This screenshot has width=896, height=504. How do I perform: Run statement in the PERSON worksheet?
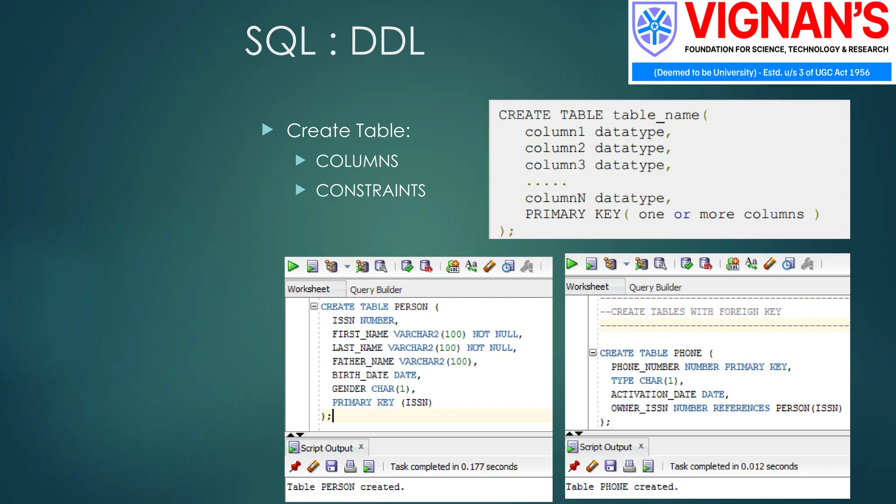tap(293, 266)
